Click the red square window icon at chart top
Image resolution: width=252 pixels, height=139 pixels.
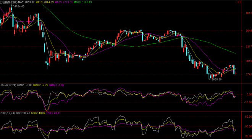click(x=240, y=2)
